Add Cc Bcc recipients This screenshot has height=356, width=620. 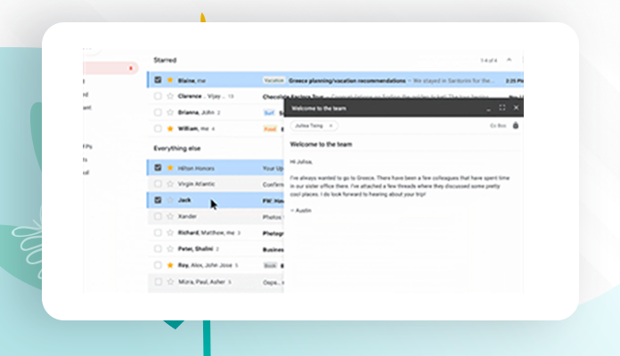pyautogui.click(x=497, y=126)
